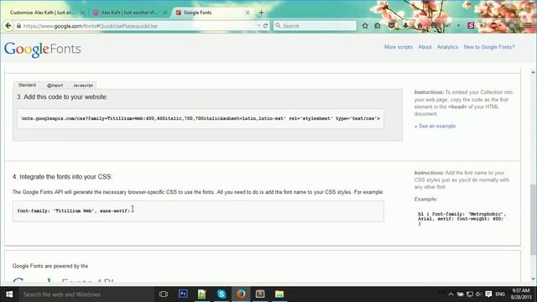Open the Action Center notifications icon
Image resolution: width=537 pixels, height=302 pixels.
(x=488, y=294)
